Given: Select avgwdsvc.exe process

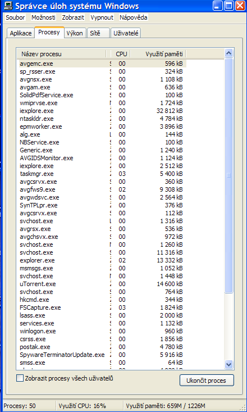Looking at the screenshot, I should pyautogui.click(x=103, y=197).
